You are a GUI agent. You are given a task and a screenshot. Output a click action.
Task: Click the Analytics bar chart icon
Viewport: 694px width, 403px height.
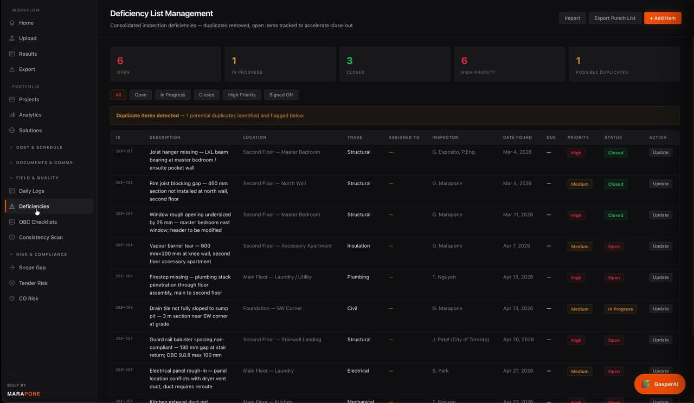click(12, 115)
